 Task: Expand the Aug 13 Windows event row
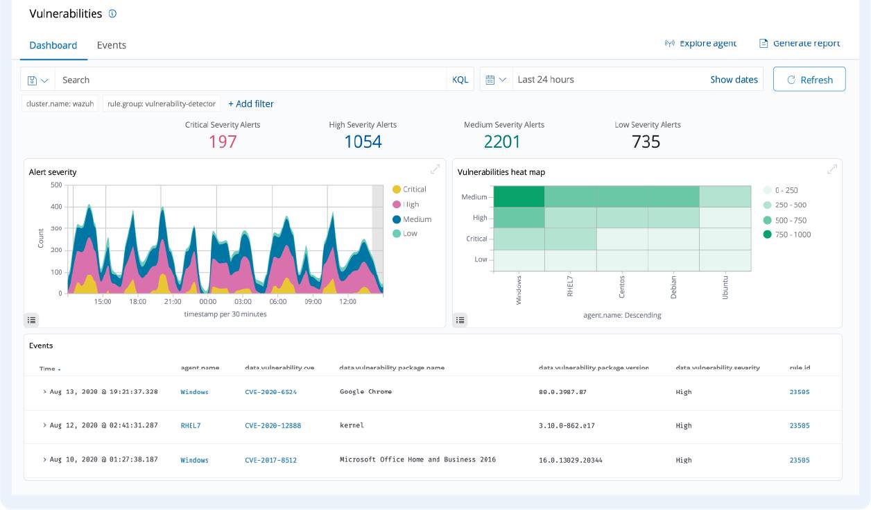click(44, 392)
